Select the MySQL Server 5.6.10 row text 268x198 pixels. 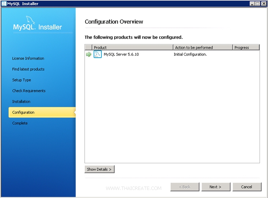click(121, 54)
